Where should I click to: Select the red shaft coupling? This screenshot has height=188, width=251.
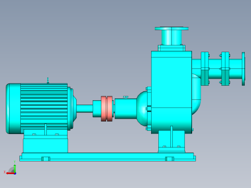107,109
